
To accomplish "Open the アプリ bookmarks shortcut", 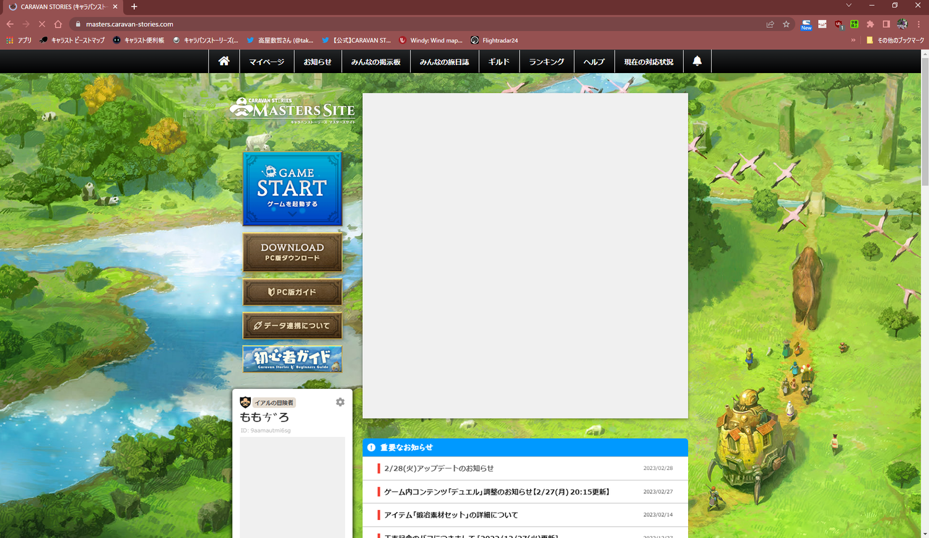I will coord(19,40).
